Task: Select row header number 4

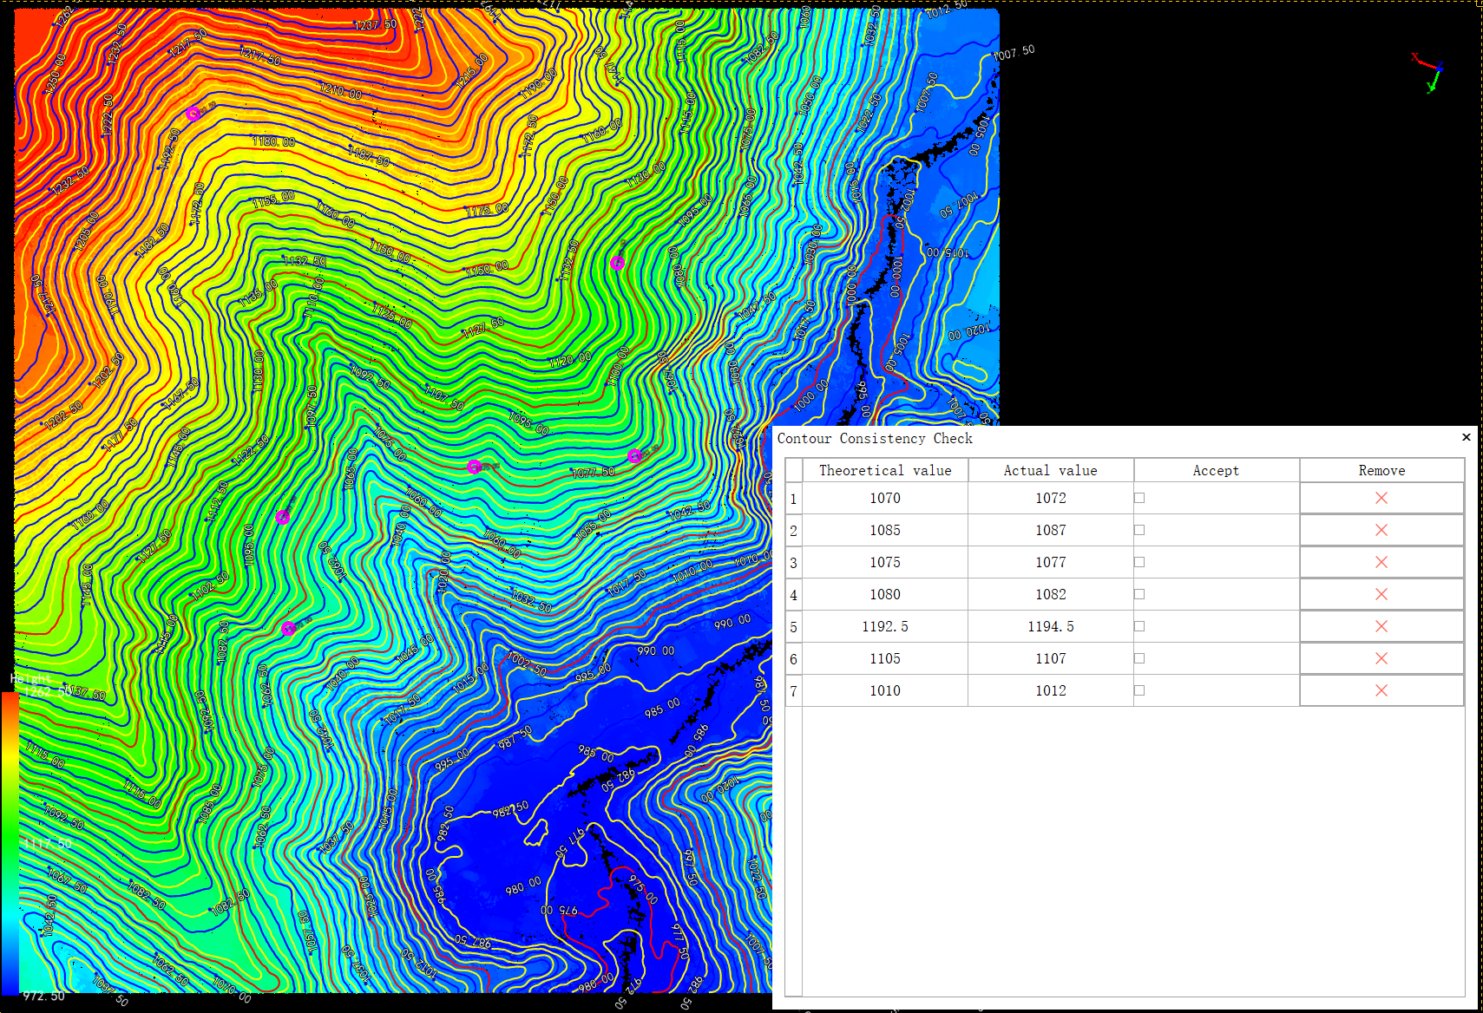Action: click(793, 595)
